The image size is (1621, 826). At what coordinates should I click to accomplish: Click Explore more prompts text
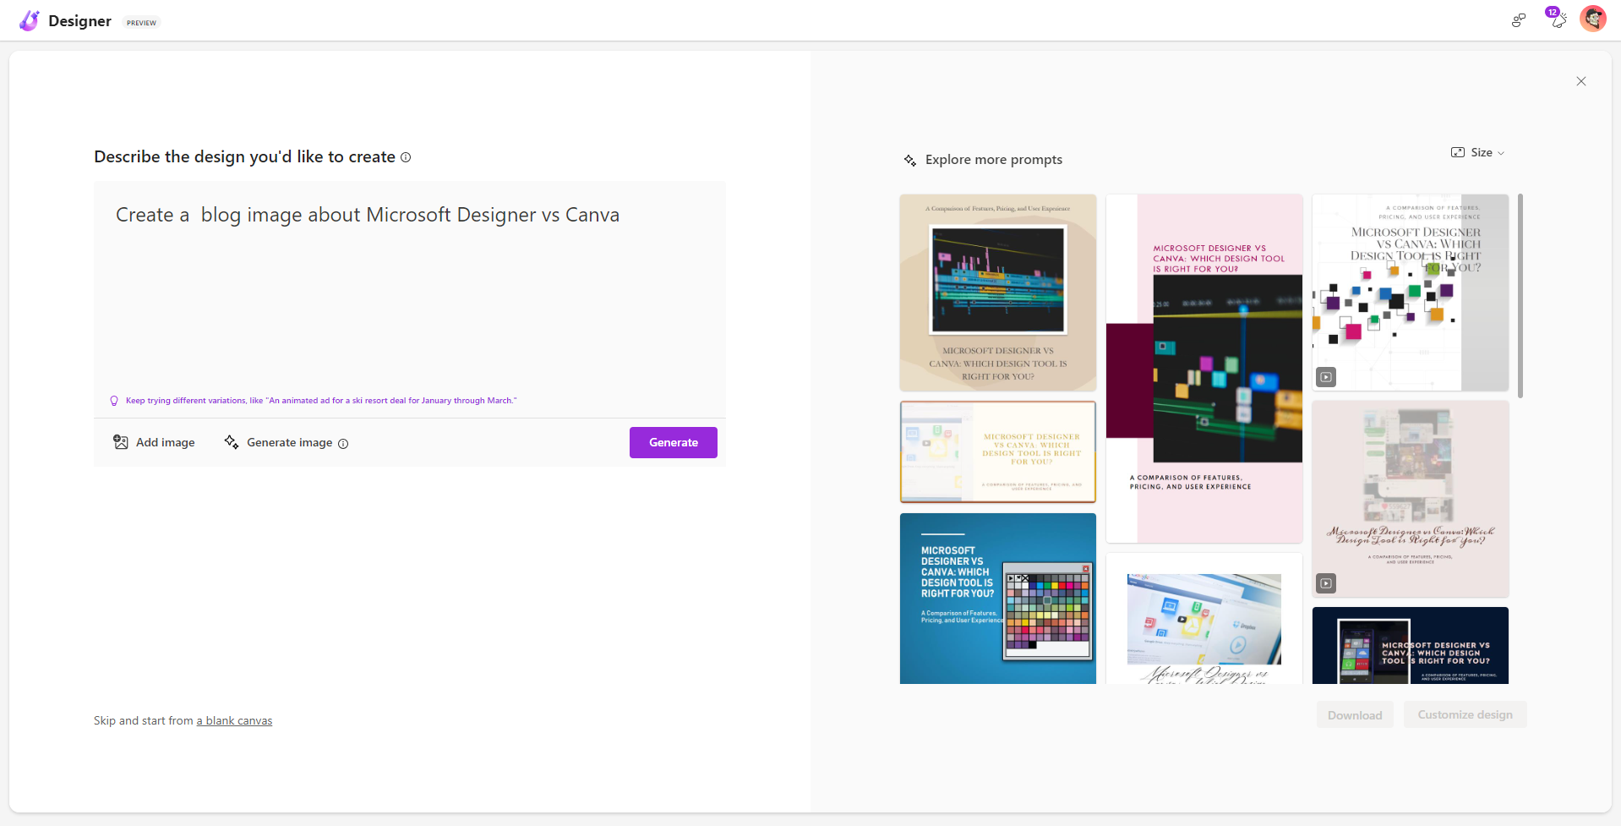994,160
